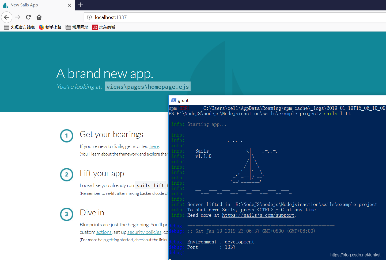Screen dimensions: 386x260
Task: Click the Sat Jan 19 2019 timestamp line
Action: click(x=251, y=231)
